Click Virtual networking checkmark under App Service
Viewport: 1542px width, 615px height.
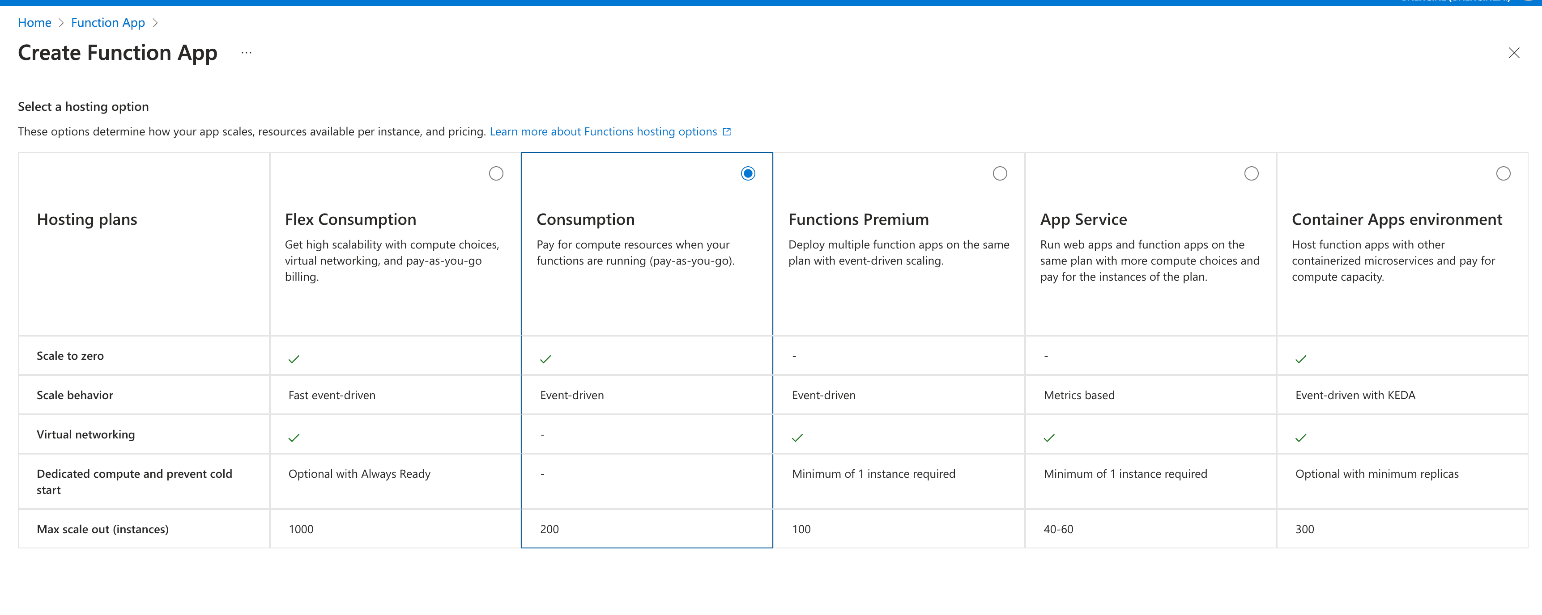[x=1049, y=438]
